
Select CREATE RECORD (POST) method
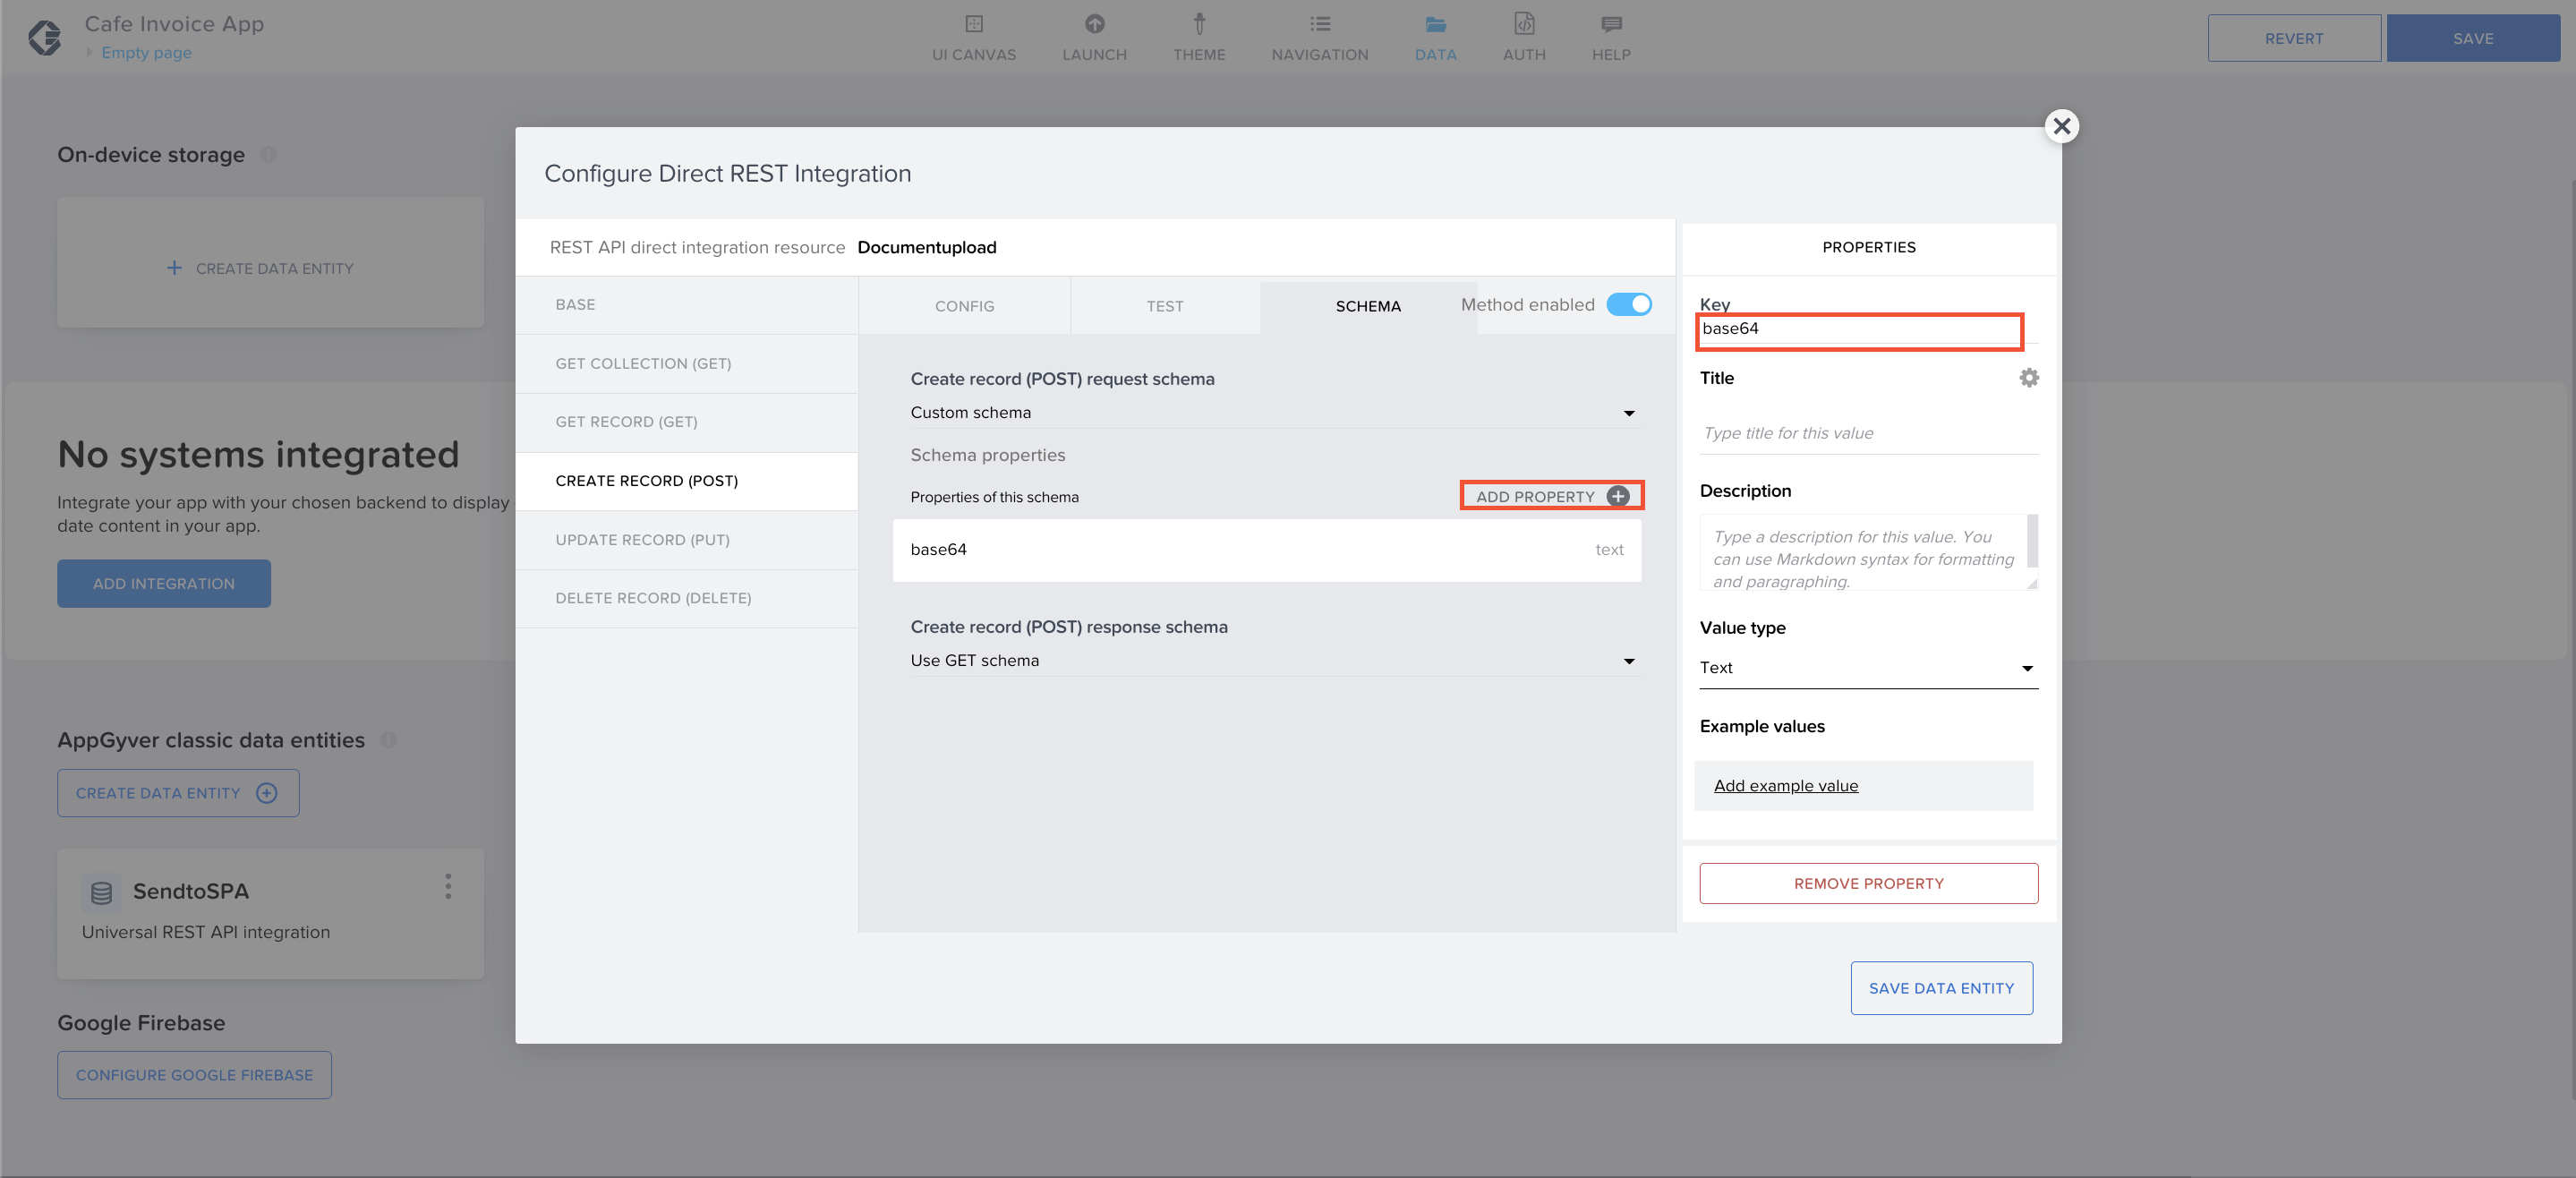coord(687,481)
